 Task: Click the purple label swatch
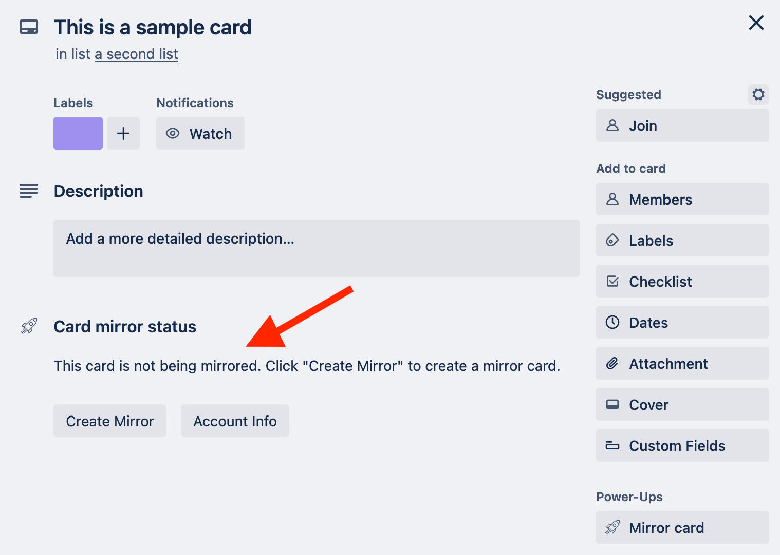pyautogui.click(x=78, y=133)
